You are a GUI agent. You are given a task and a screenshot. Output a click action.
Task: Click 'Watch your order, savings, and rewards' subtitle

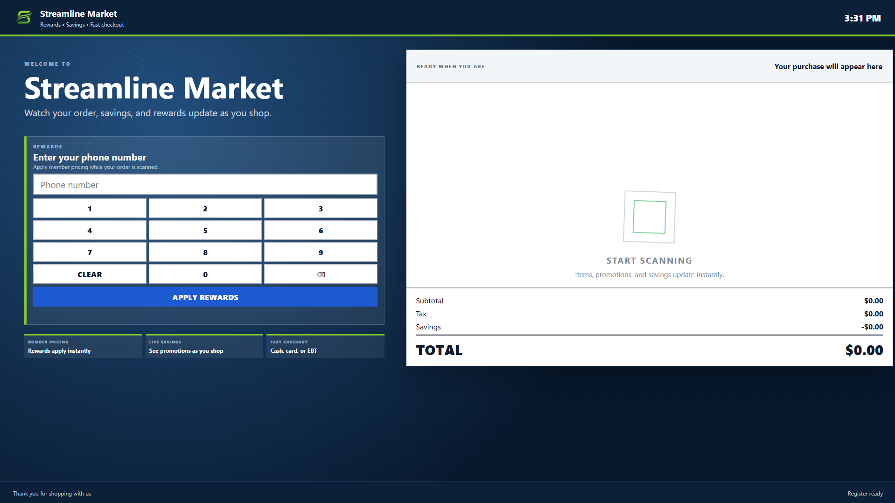[147, 113]
